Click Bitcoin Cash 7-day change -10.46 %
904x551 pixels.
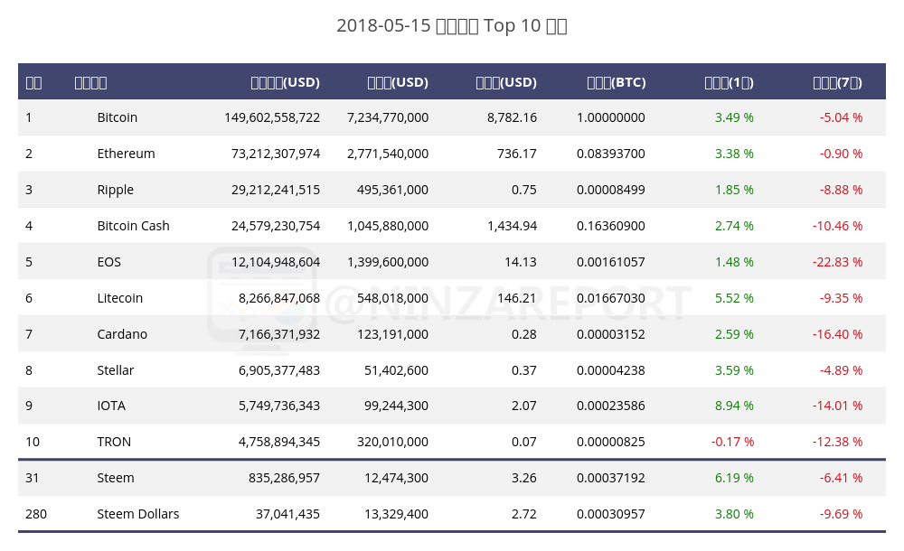838,226
